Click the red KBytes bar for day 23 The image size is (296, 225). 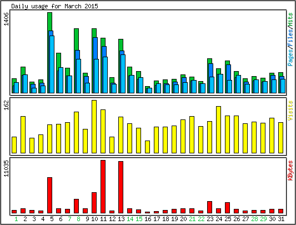(x=209, y=207)
